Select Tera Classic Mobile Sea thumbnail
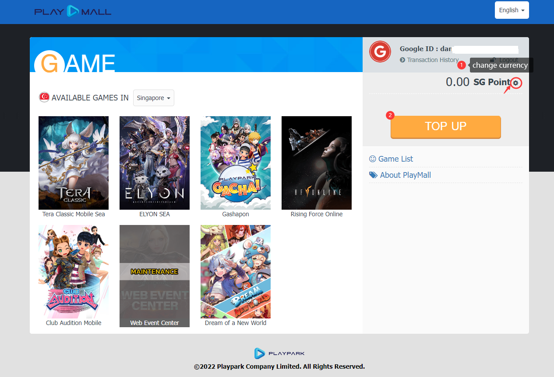This screenshot has width=554, height=377. tap(74, 163)
